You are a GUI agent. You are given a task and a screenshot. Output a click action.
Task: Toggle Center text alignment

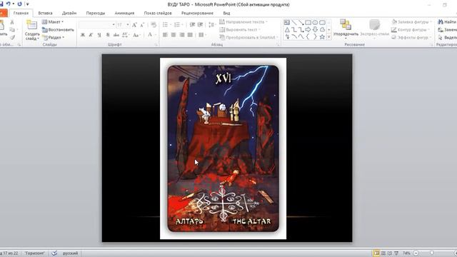174,35
